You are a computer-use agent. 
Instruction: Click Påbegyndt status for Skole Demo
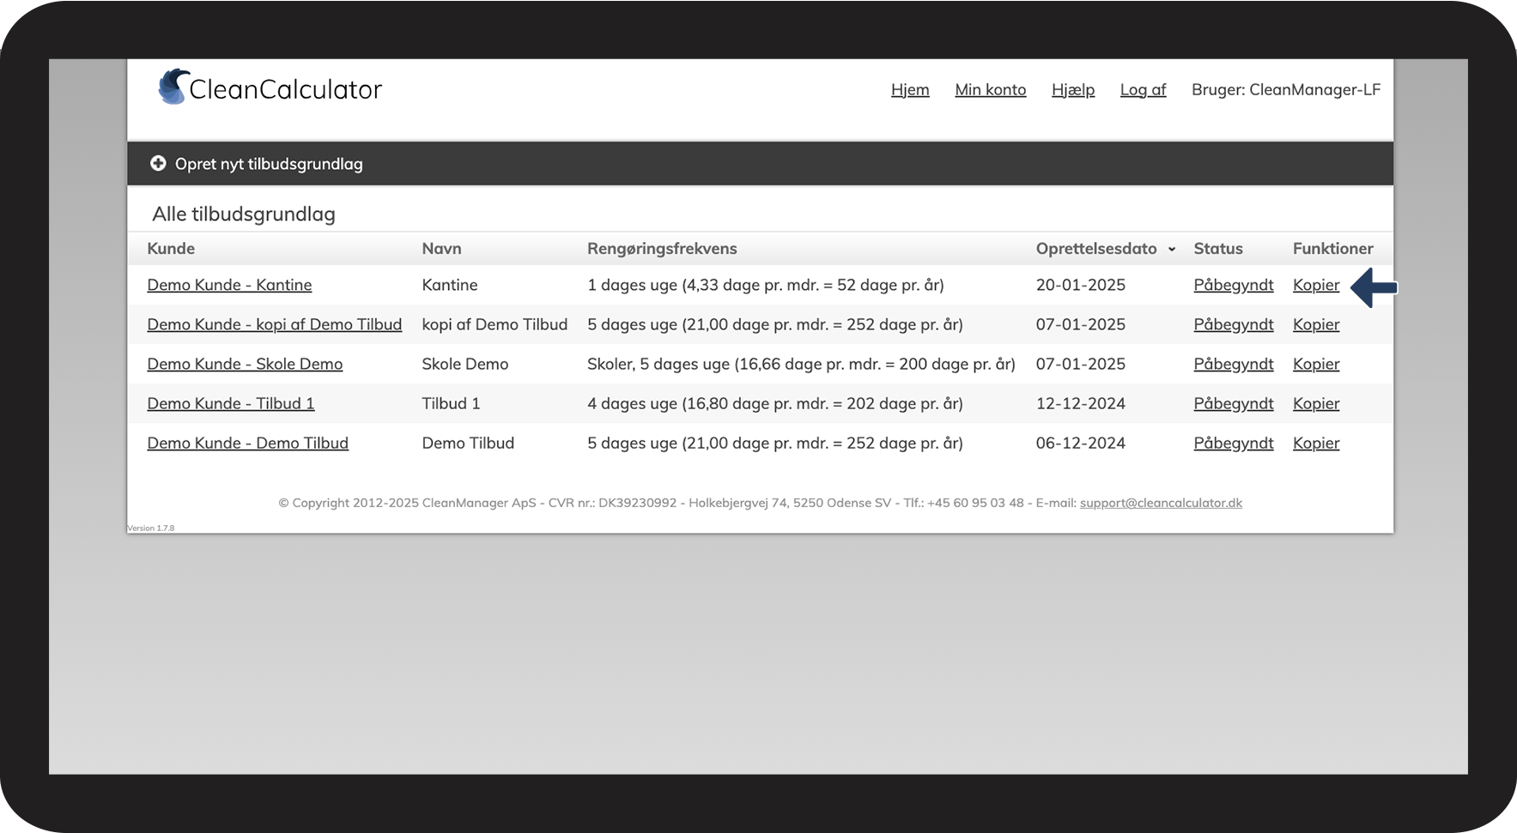coord(1233,364)
